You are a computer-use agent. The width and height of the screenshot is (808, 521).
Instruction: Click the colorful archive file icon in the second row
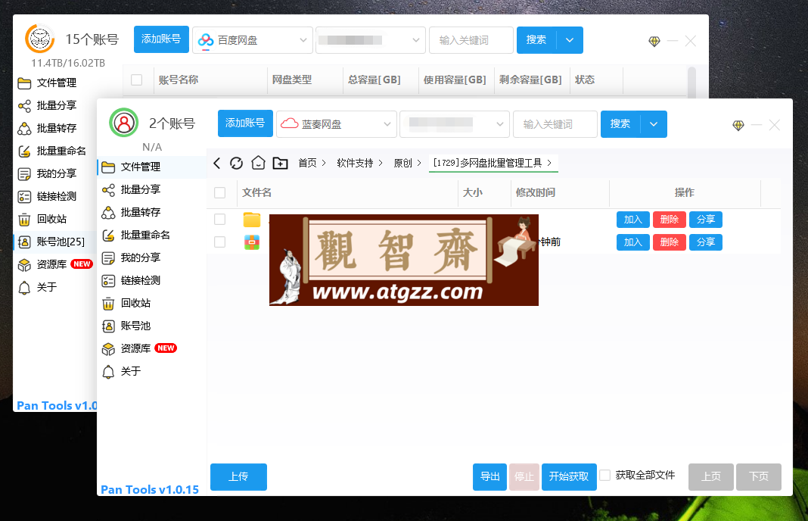coord(251,242)
